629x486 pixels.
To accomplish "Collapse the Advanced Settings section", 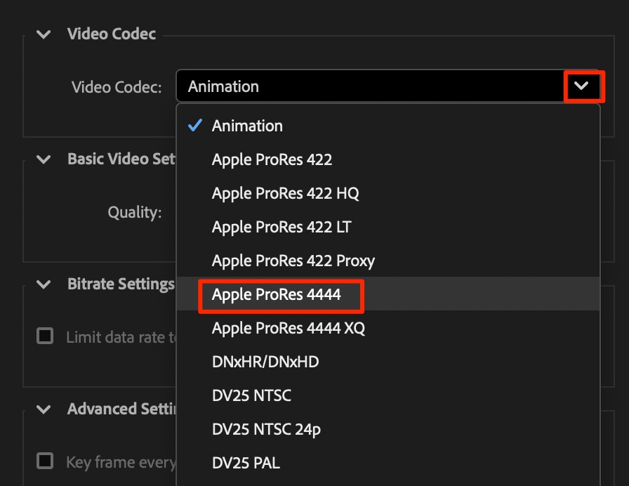I will click(x=44, y=409).
